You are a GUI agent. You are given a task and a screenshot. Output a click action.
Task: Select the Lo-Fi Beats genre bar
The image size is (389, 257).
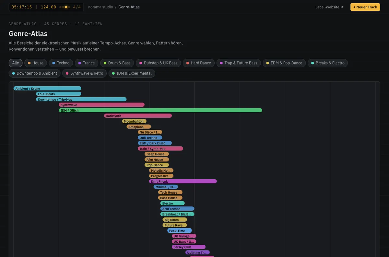point(59,94)
